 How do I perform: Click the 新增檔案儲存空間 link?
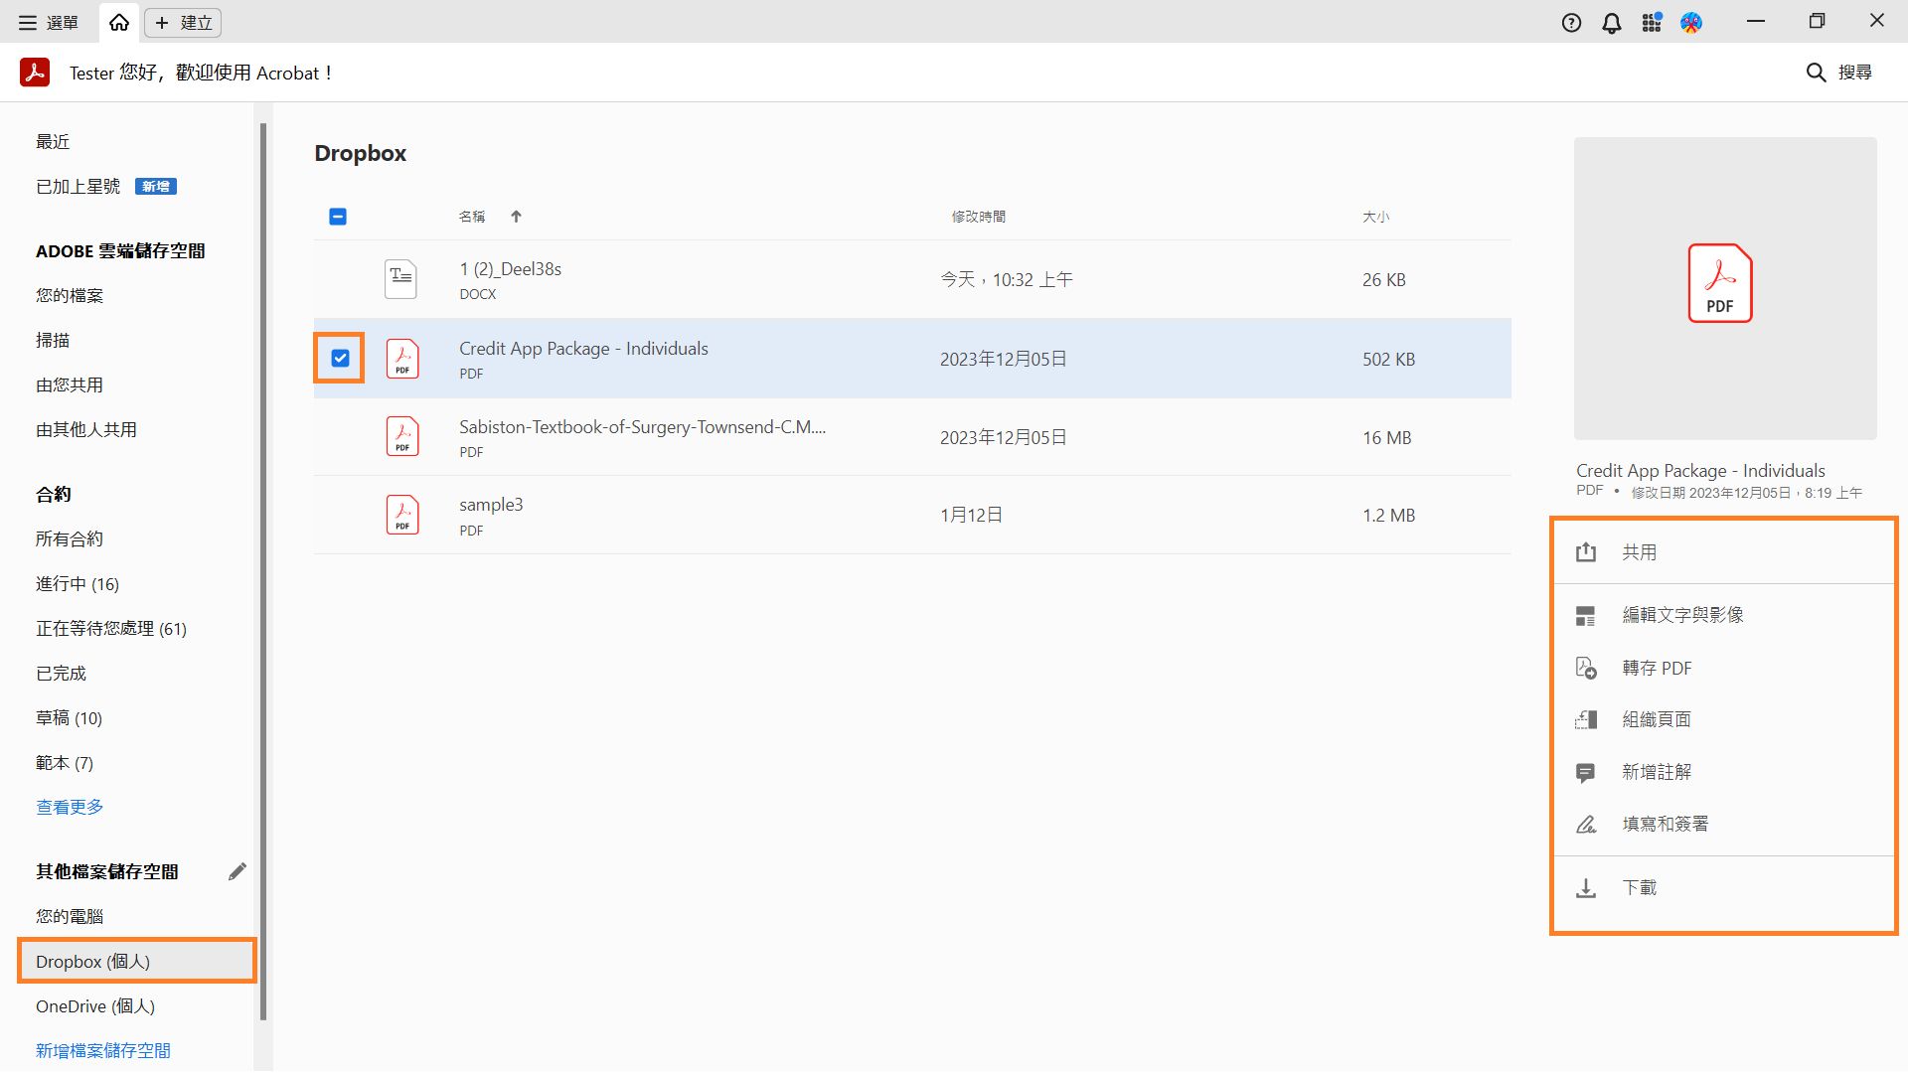[103, 1051]
